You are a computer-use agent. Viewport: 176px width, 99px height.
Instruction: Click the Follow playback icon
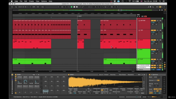tap(59, 7)
